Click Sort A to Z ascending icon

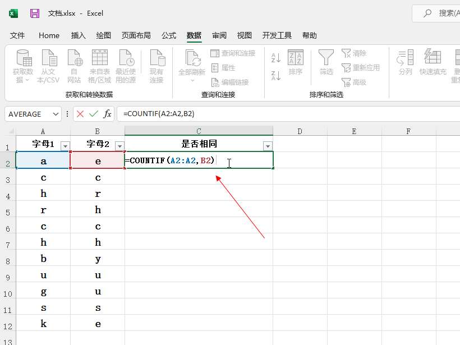276,58
